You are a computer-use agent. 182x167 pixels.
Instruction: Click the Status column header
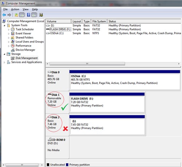(145, 21)
